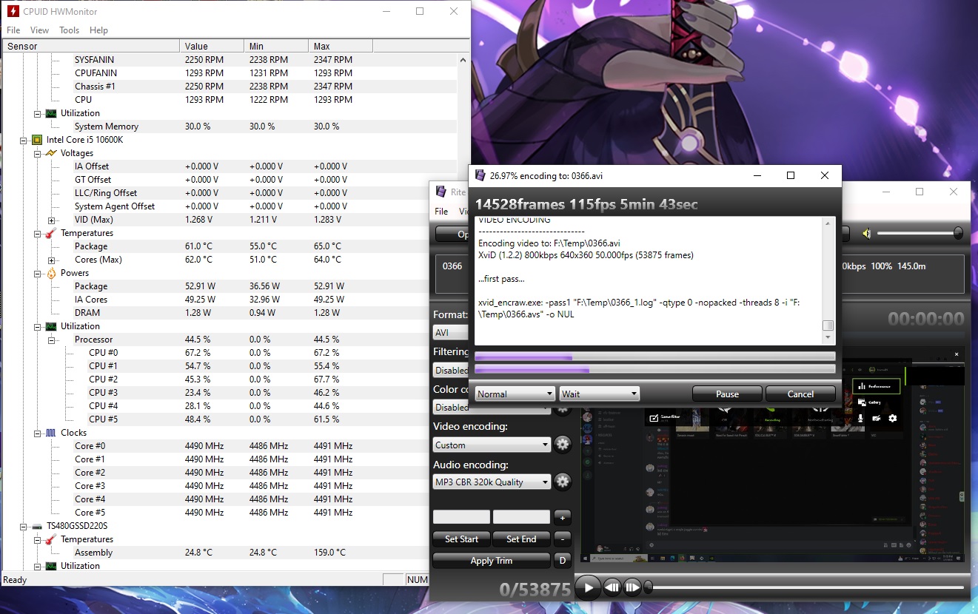Click the Clocks waveform icon
978x614 pixels.
pyautogui.click(x=51, y=433)
